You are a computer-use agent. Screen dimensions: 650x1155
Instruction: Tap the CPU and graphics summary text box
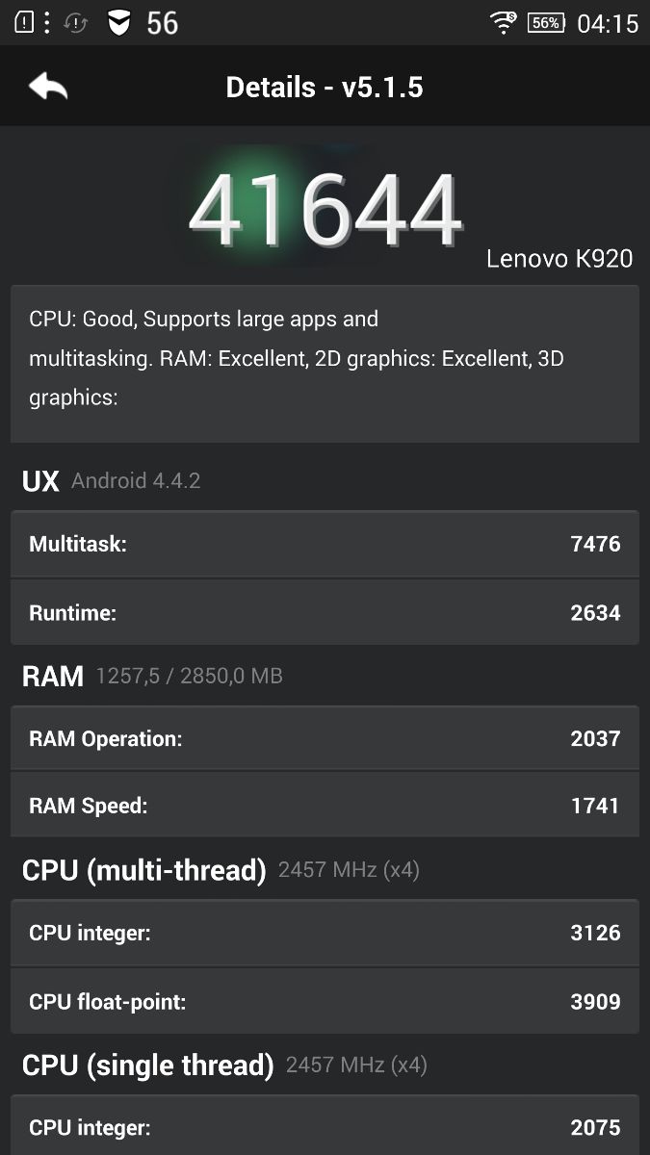pos(325,364)
